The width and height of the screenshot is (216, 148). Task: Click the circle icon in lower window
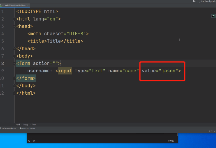[29, 141]
